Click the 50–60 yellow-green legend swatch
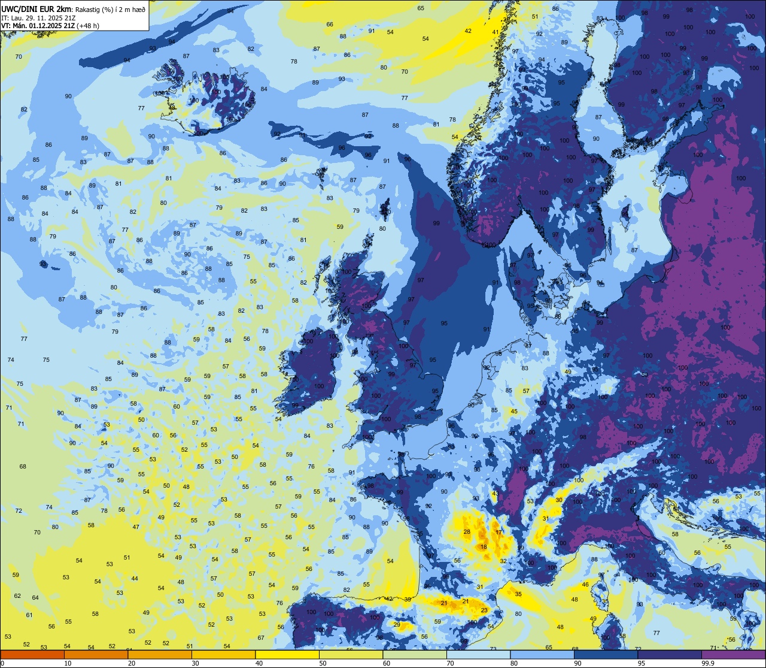This screenshot has height=668, width=766. tap(351, 654)
